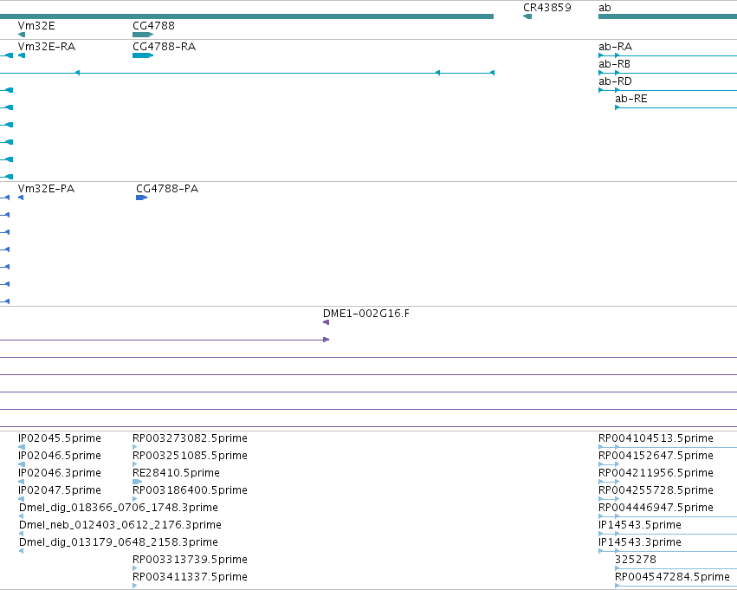
Task: Select the CR43859 gene label
Action: (x=547, y=8)
